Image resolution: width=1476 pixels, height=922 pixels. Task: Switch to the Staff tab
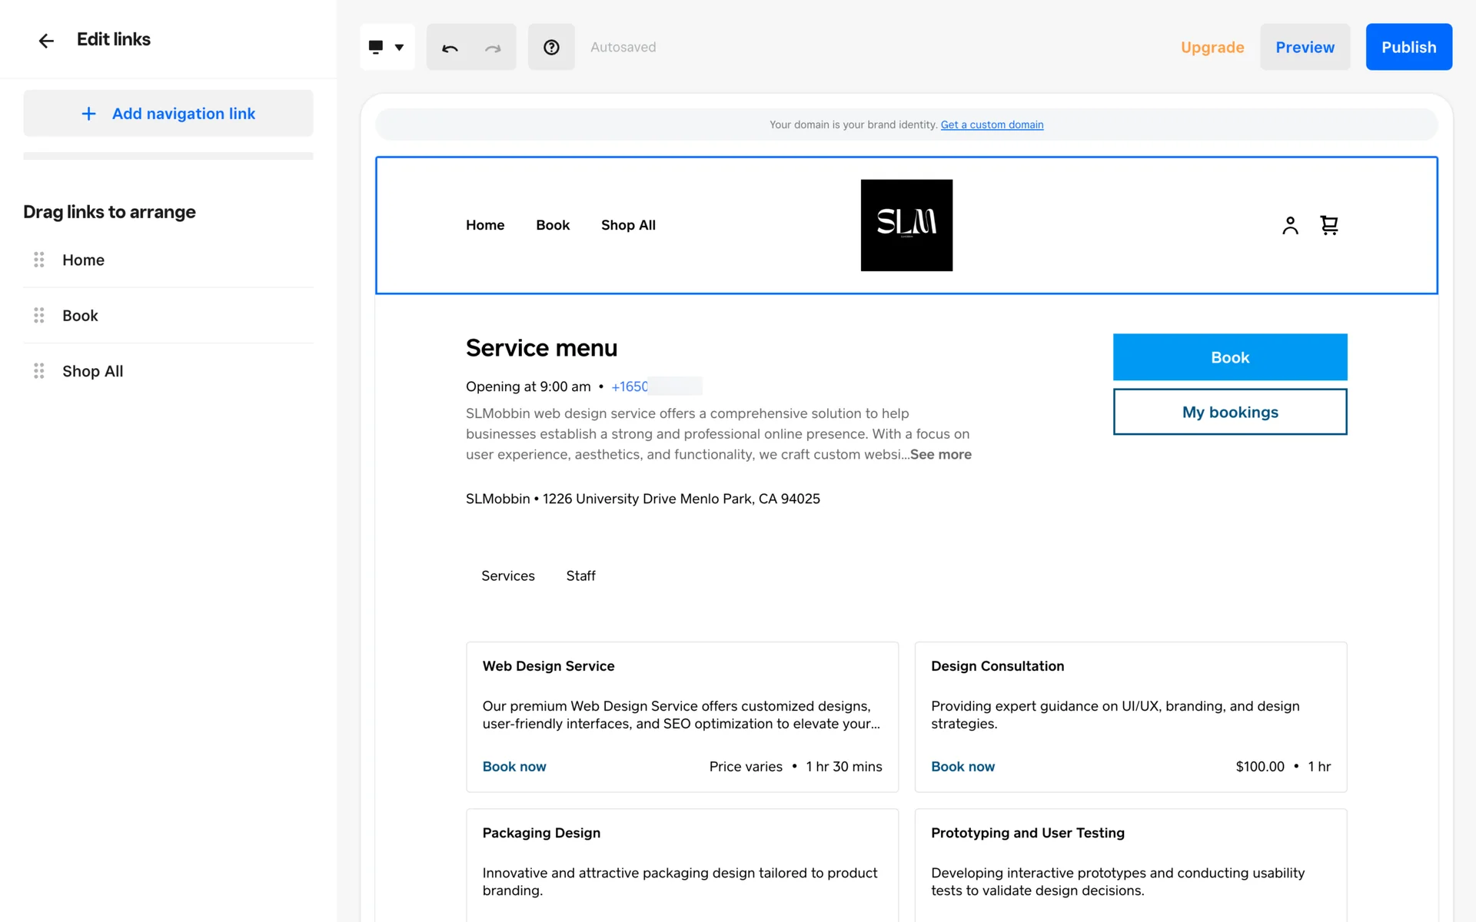[580, 575]
